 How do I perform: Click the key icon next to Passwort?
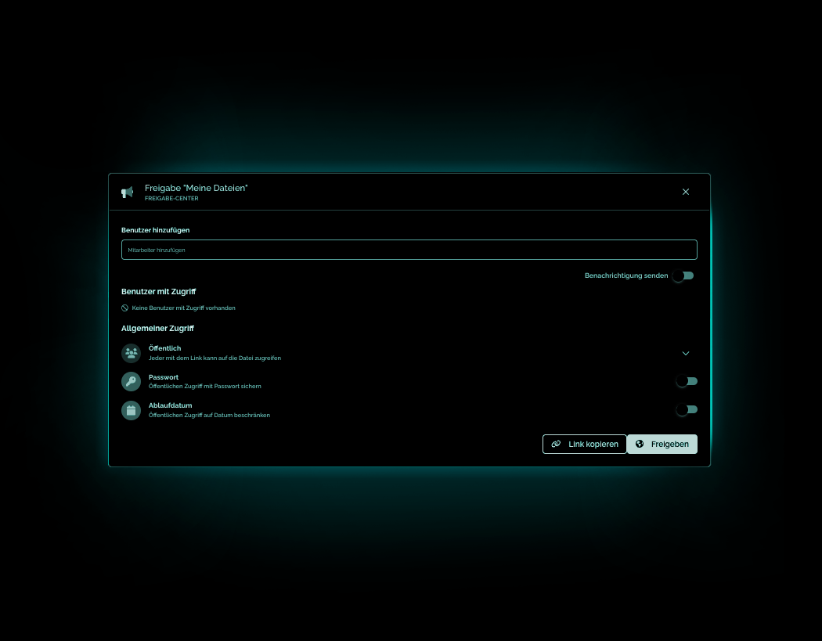point(131,382)
